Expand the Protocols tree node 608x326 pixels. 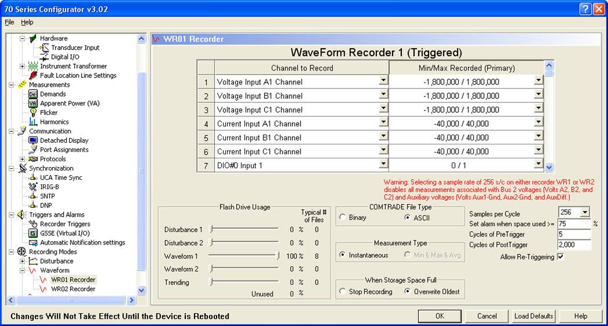(23, 159)
